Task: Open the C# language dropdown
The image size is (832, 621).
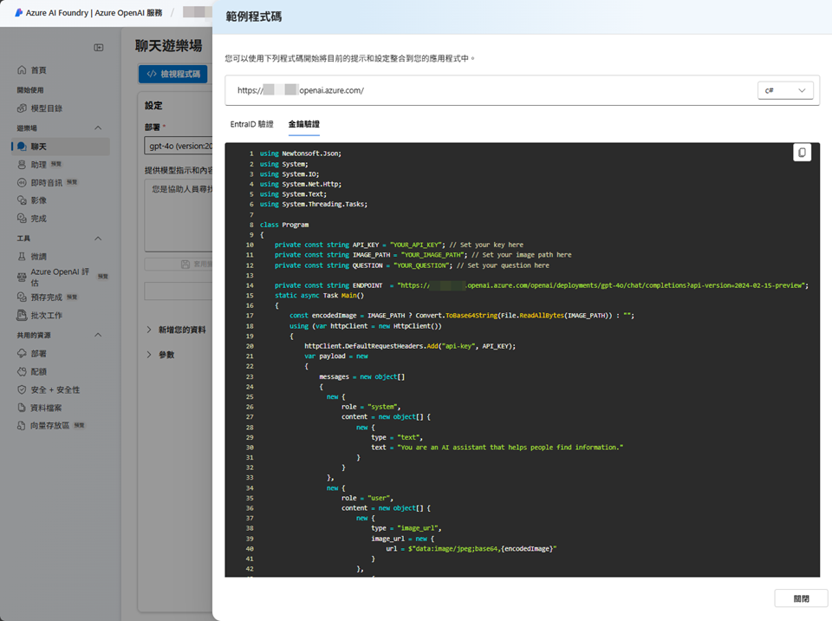Action: point(784,90)
